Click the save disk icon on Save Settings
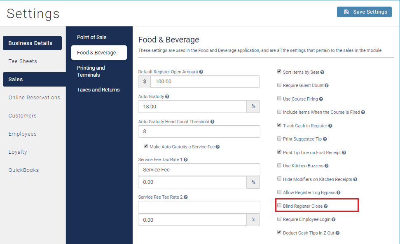The image size is (400, 244). (346, 12)
